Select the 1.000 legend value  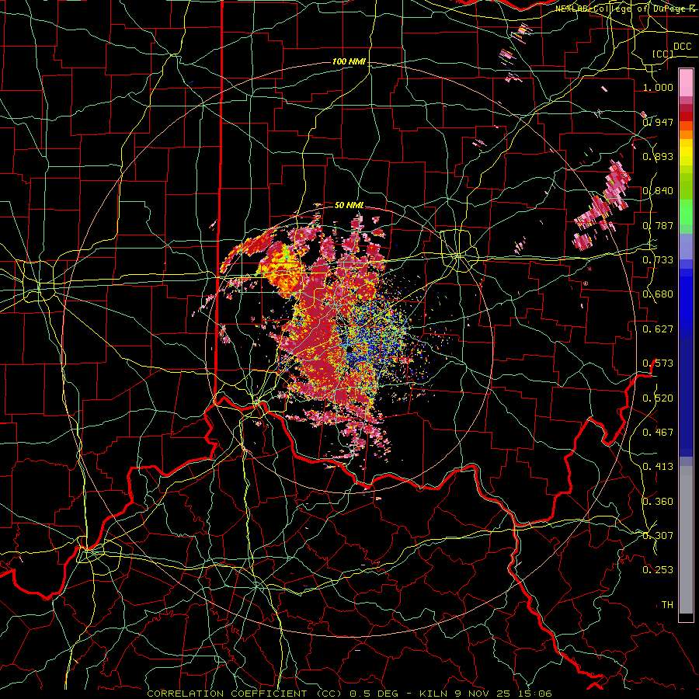pyautogui.click(x=658, y=87)
